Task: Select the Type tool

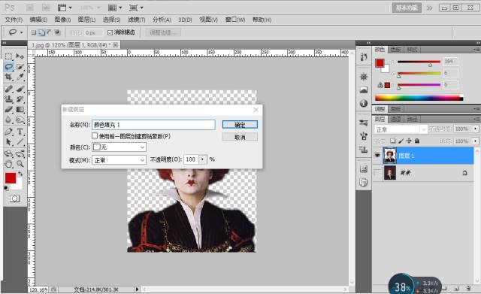Action: pyautogui.click(x=20, y=132)
